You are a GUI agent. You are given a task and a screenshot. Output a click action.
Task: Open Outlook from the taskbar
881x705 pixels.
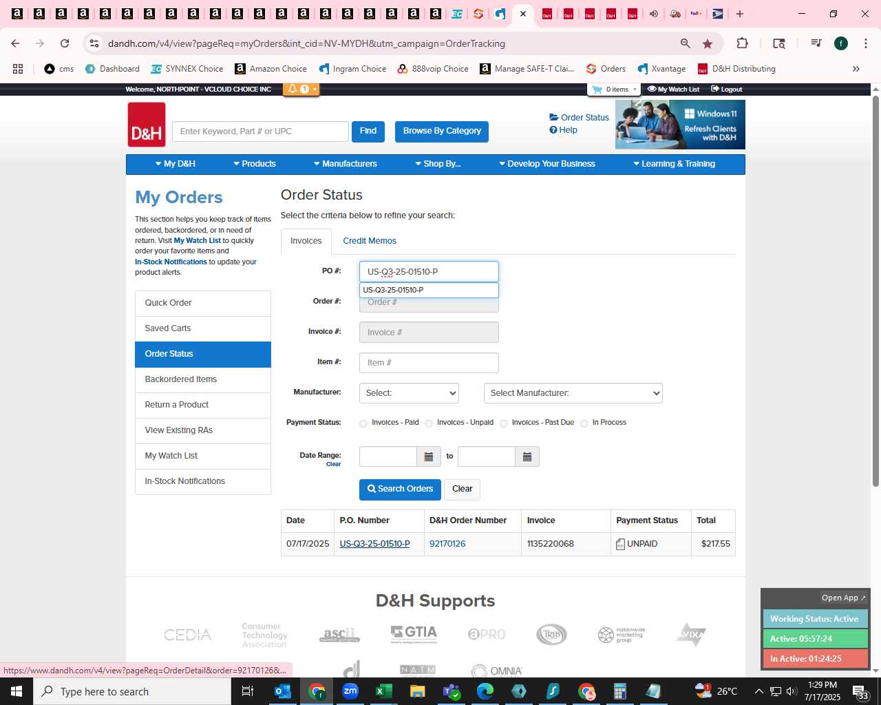283,691
